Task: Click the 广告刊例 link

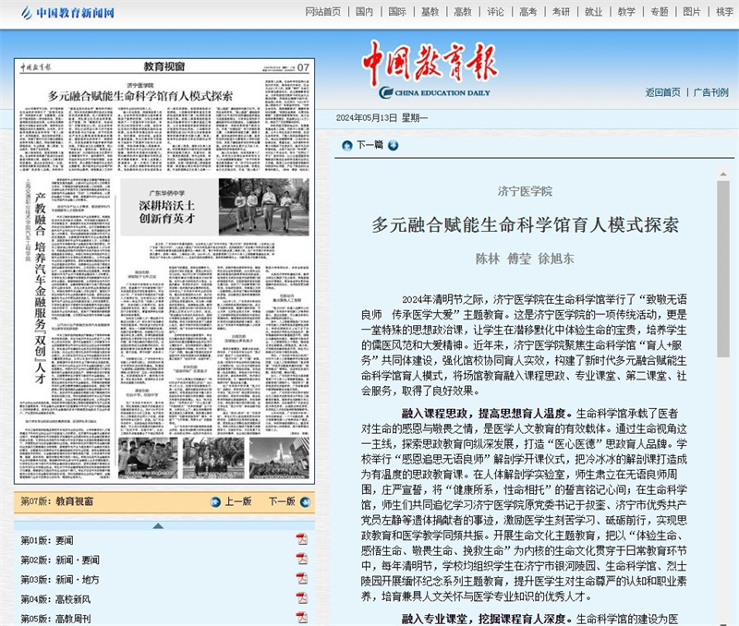Action: (x=710, y=92)
